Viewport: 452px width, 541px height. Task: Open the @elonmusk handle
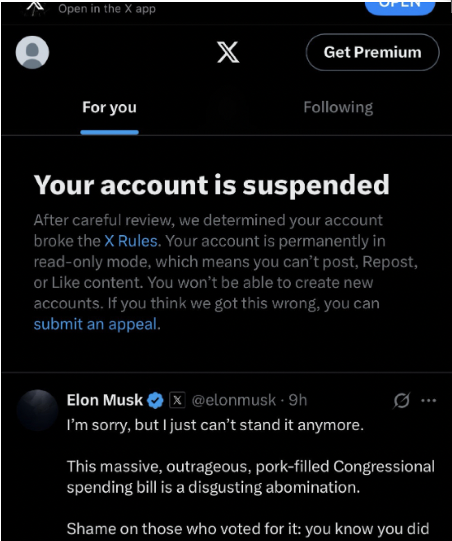pyautogui.click(x=233, y=400)
